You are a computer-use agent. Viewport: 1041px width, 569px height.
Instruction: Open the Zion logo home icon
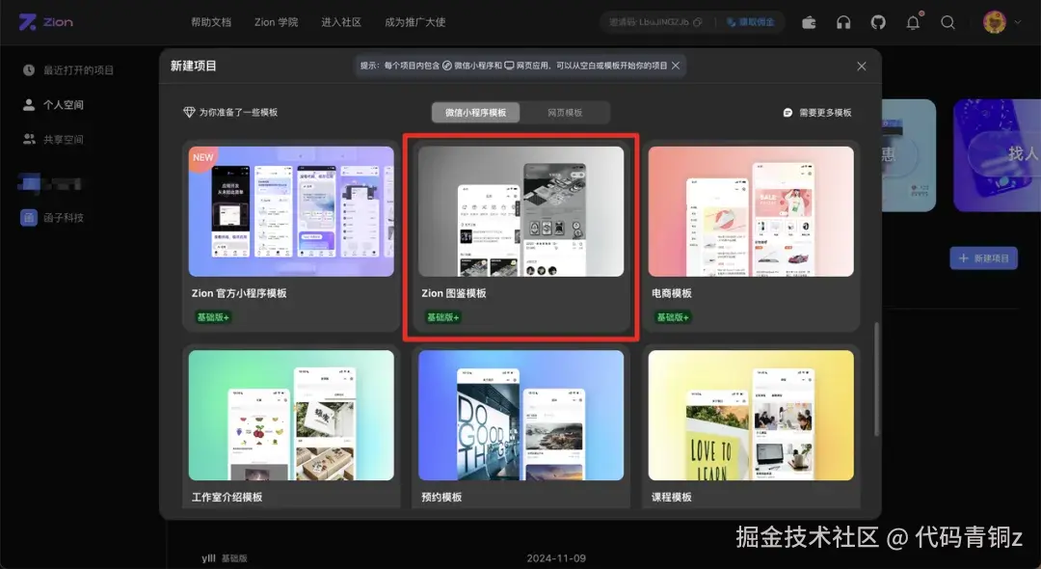click(30, 21)
